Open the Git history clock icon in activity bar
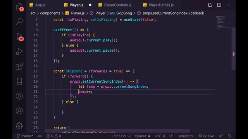The image size is (248, 139). tap(19, 96)
